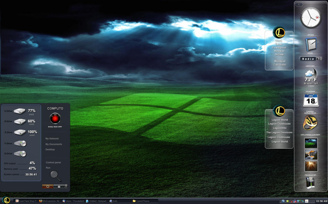Screen dimensions: 328x204
Task: Launch Notepad from the office launcher
Action: click(279, 51)
